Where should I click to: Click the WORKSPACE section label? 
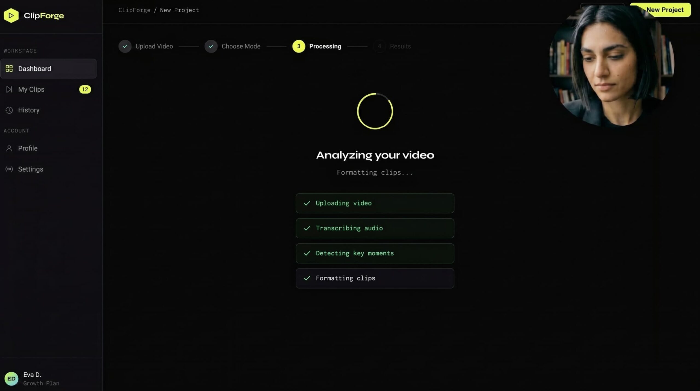coord(20,51)
